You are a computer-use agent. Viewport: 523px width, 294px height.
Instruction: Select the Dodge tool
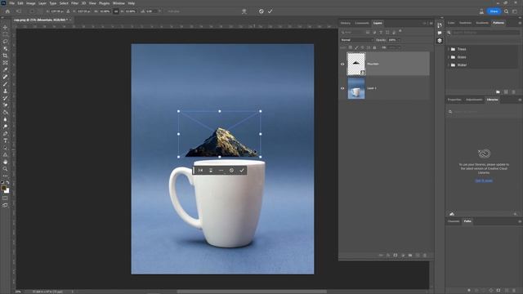[5, 127]
